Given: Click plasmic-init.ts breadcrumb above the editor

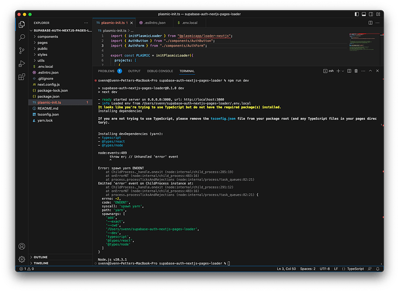Looking at the screenshot, I should pos(113,30).
